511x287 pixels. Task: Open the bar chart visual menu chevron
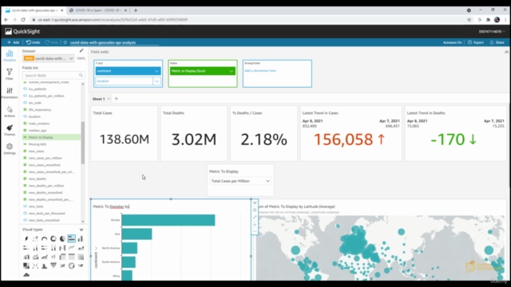click(255, 202)
